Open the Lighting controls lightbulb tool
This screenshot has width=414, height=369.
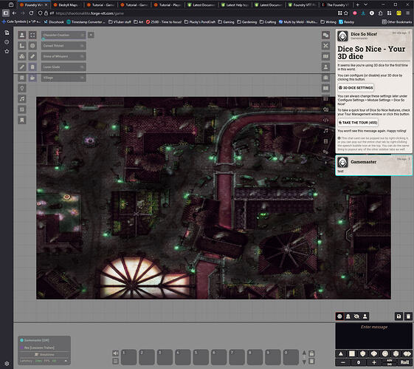tap(22, 88)
